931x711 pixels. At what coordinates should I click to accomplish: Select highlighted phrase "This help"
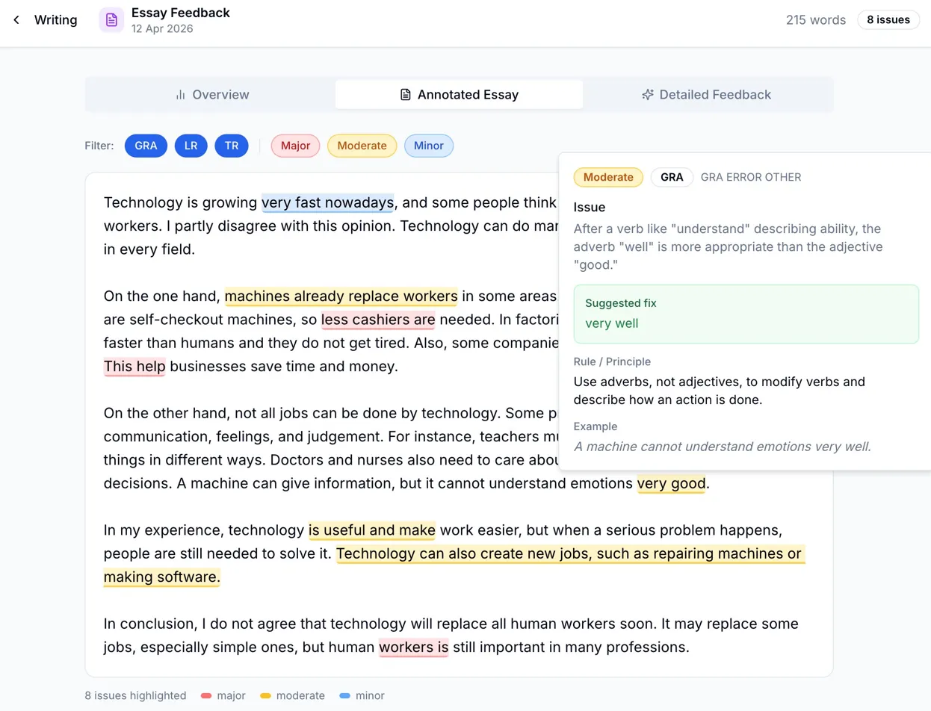[x=134, y=366]
